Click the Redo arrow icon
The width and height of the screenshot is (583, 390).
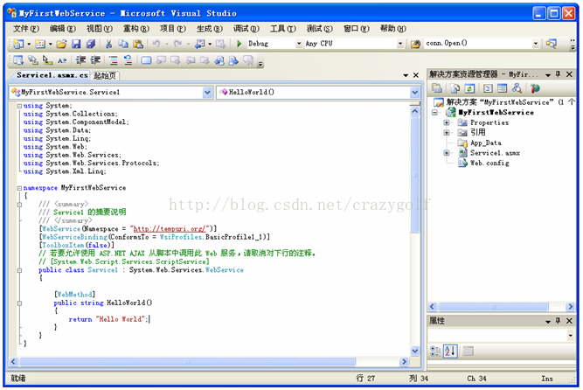tap(177, 44)
